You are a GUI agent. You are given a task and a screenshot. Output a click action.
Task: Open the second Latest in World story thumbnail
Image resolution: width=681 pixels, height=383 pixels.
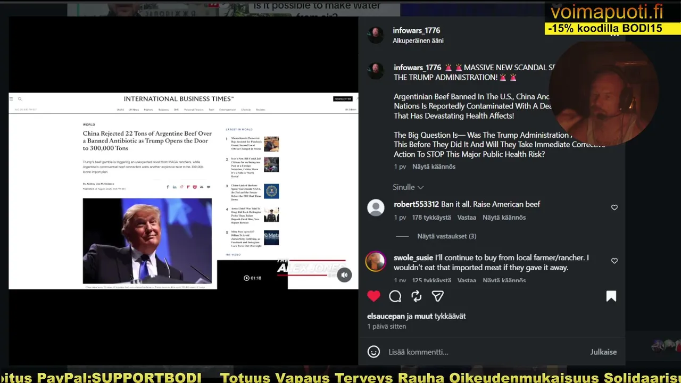tap(271, 164)
